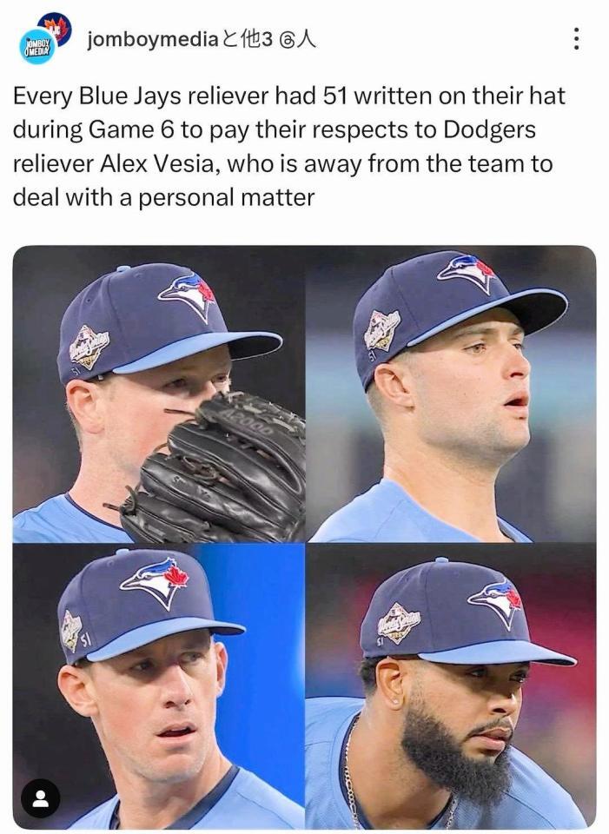The image size is (609, 834).
Task: Click the Blue Jays logo on bearded pitcher's cap
Action: [495, 602]
